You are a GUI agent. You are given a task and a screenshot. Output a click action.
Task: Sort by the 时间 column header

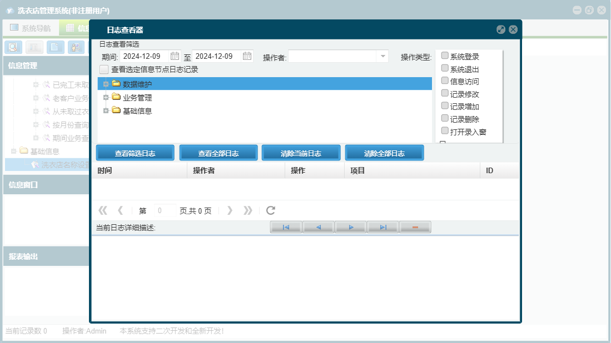(140, 170)
